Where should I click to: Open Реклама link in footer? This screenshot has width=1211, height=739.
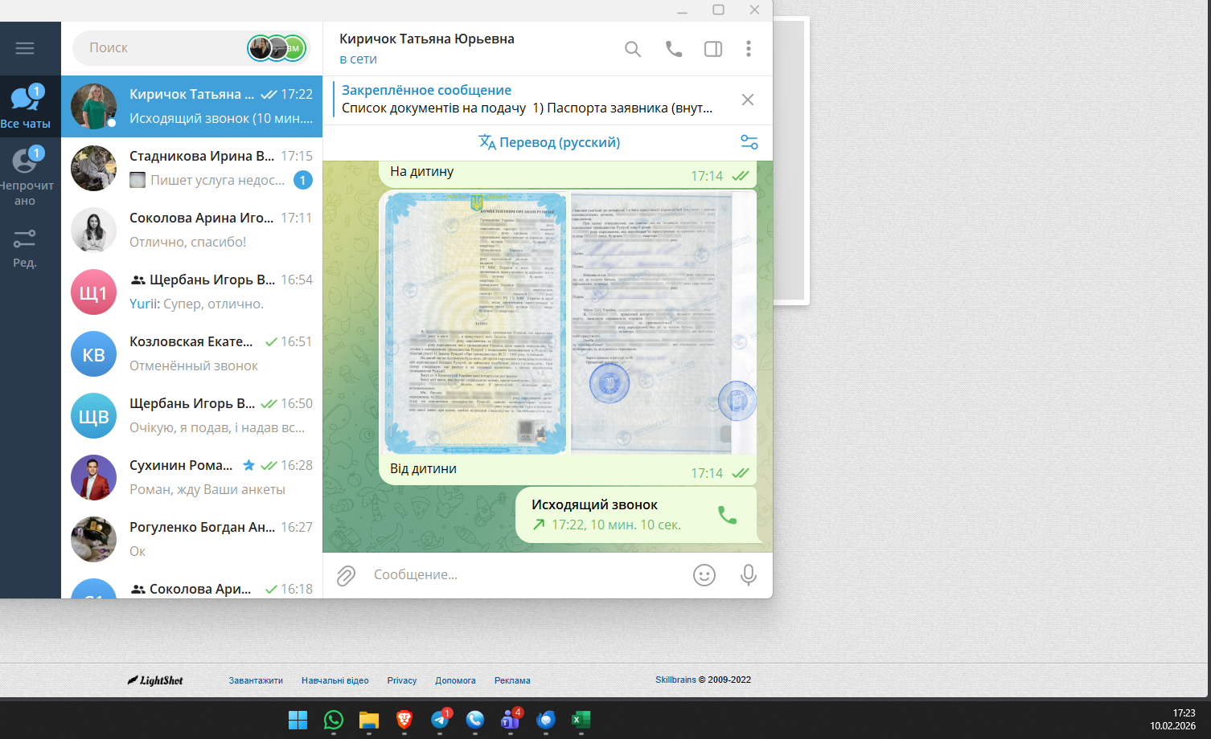512,680
